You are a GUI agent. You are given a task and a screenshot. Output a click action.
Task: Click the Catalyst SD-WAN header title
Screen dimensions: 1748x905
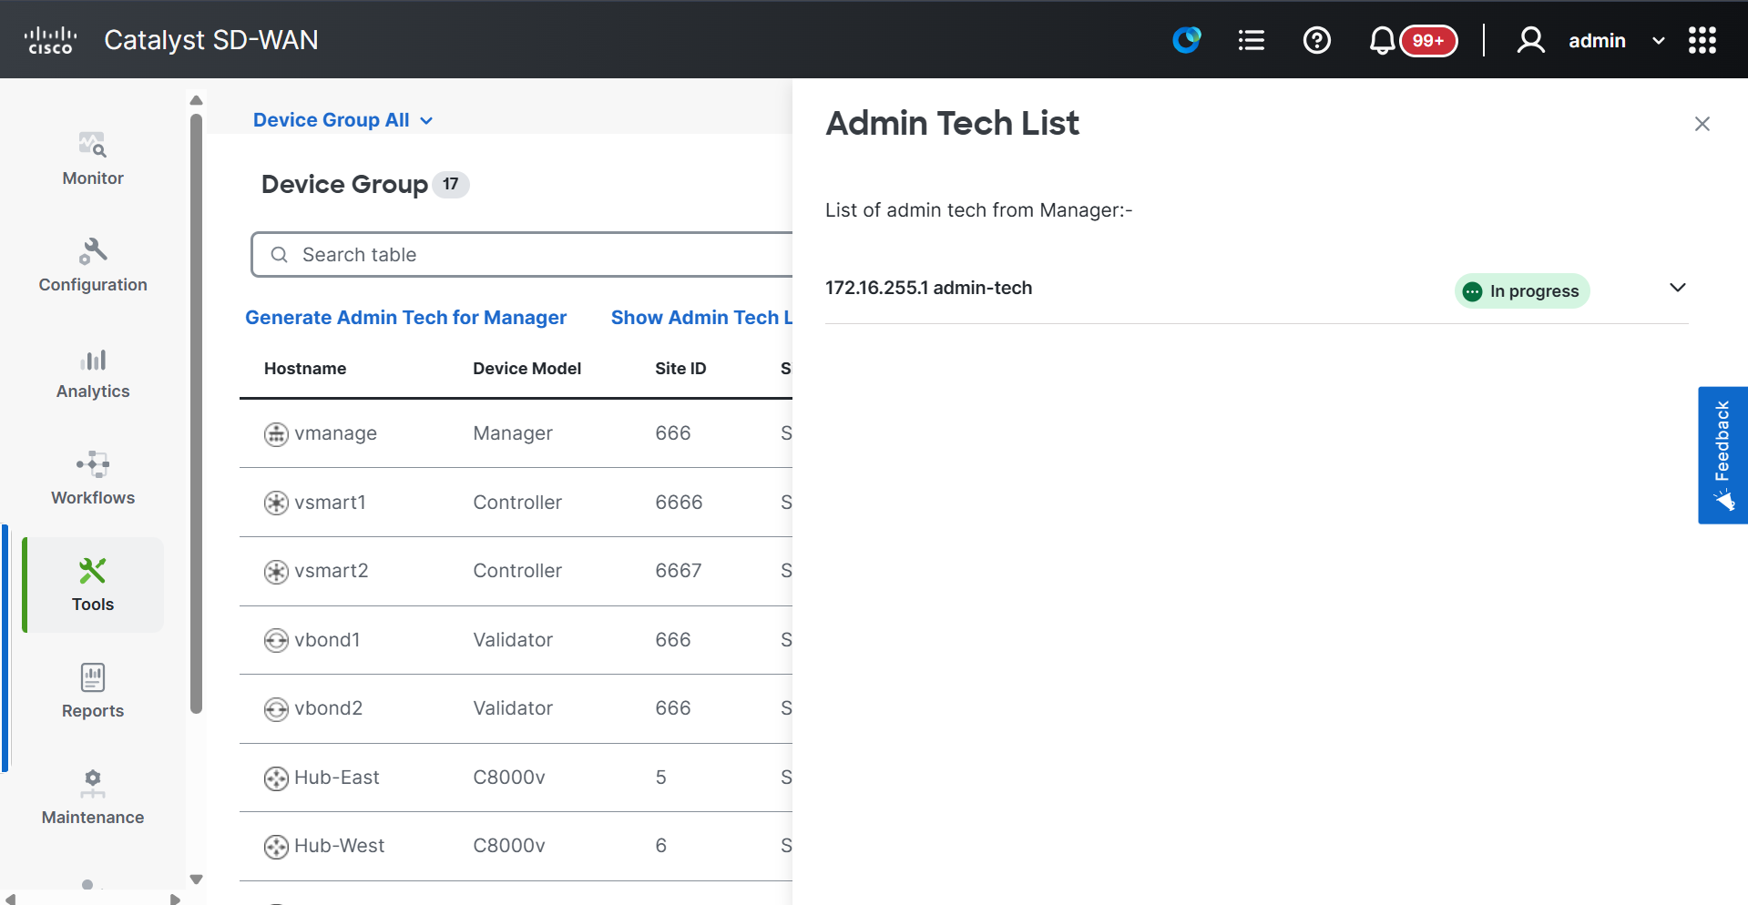pos(211,40)
